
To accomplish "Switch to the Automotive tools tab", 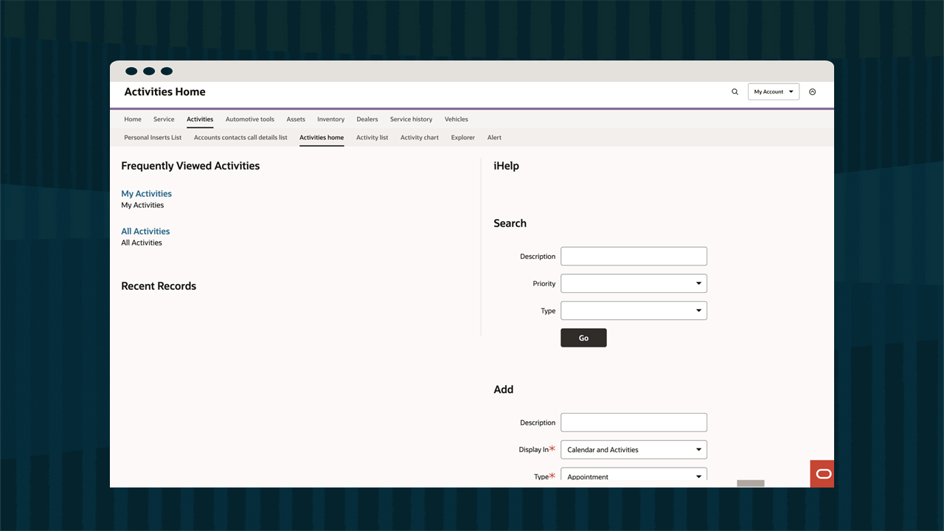I will pos(249,119).
